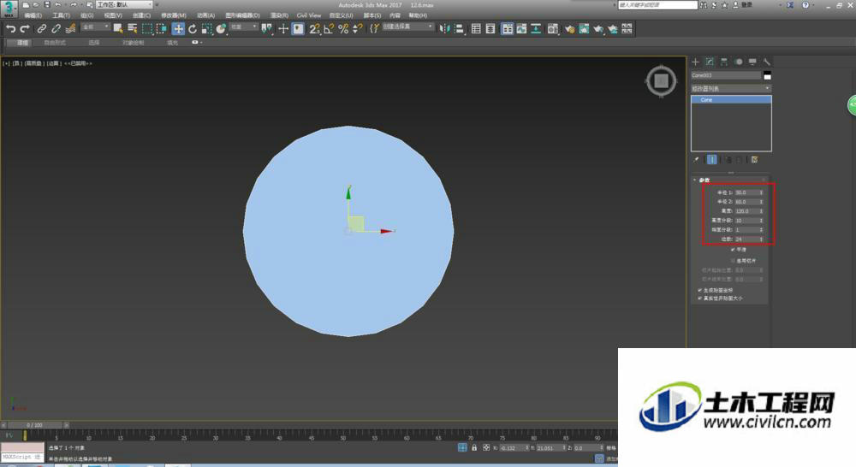Image resolution: width=856 pixels, height=467 pixels.
Task: Open the modifier list dropdown
Action: tap(731, 88)
